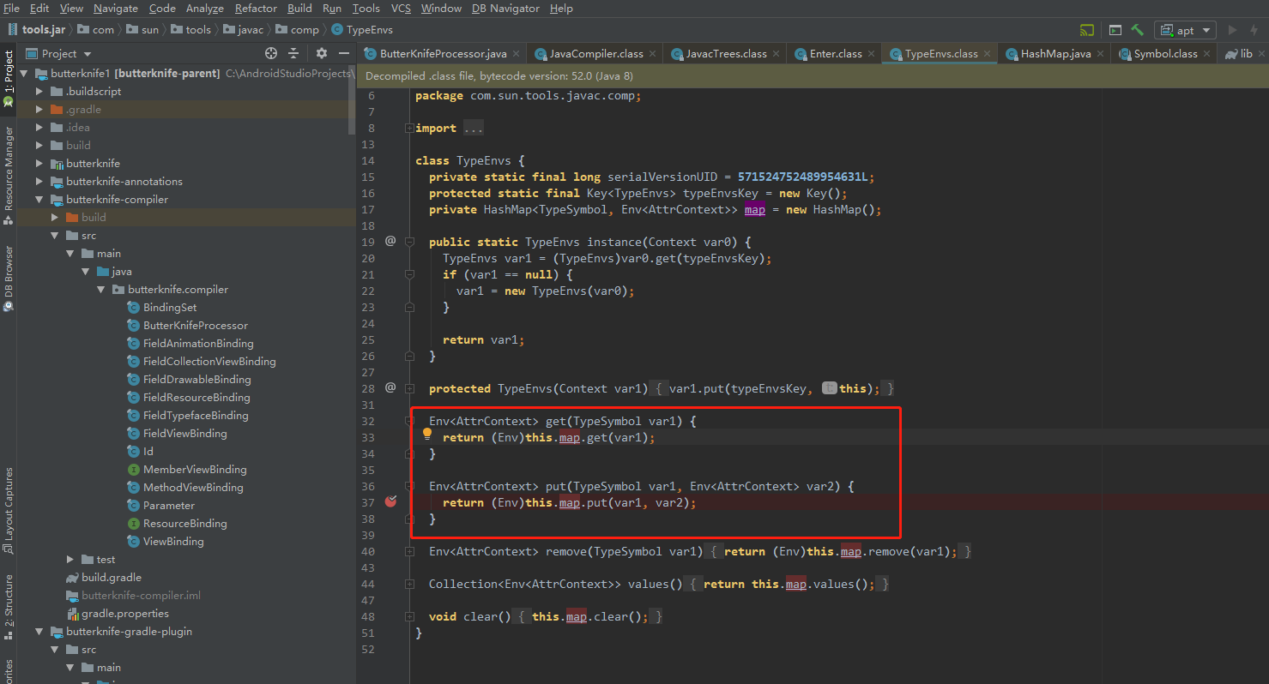Toggle the DB Browser side tool window
The image size is (1269, 684).
pyautogui.click(x=9, y=278)
